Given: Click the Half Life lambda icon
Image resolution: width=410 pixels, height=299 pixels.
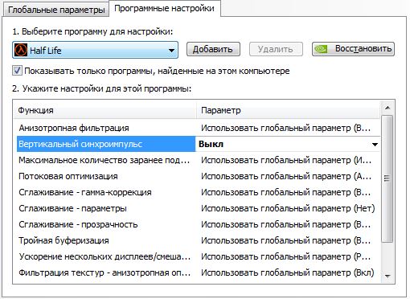Looking at the screenshot, I should (x=21, y=50).
